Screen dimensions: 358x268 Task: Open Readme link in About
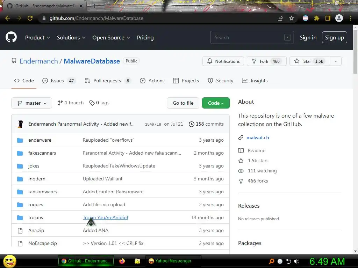(256, 151)
